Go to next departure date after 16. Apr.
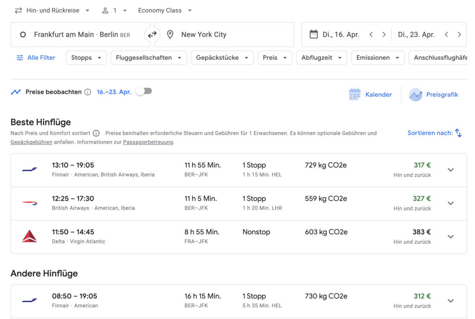The width and height of the screenshot is (475, 319). point(384,34)
